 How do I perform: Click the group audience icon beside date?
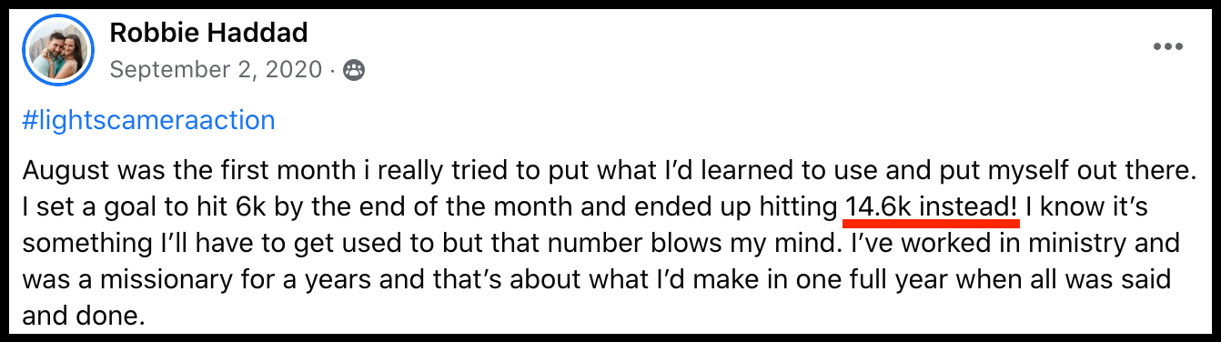[x=355, y=70]
